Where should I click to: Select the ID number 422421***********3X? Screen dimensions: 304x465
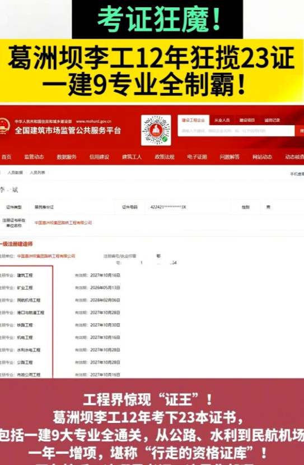click(x=168, y=207)
